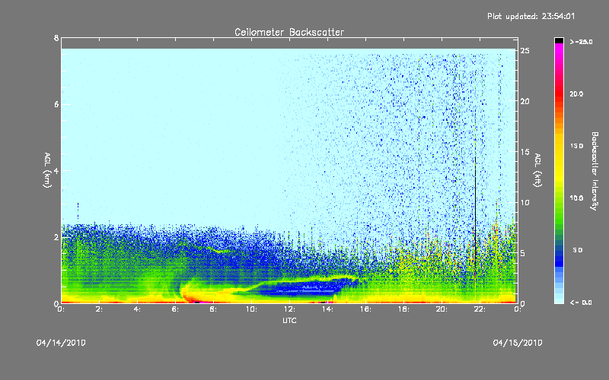Click the 'Plot updated: 23:54:01' timestamp

pyautogui.click(x=531, y=16)
